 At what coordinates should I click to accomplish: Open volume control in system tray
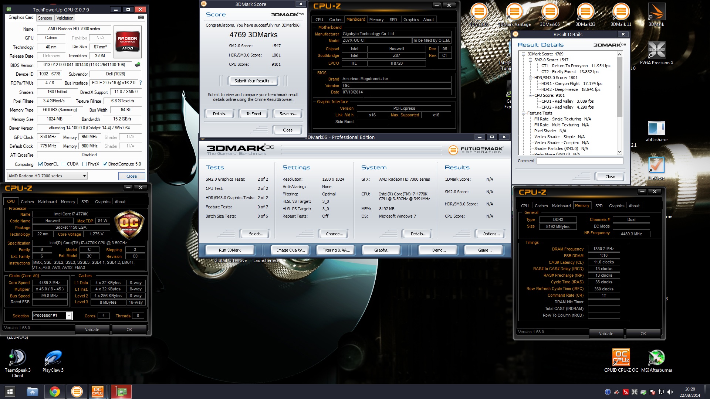tap(670, 392)
